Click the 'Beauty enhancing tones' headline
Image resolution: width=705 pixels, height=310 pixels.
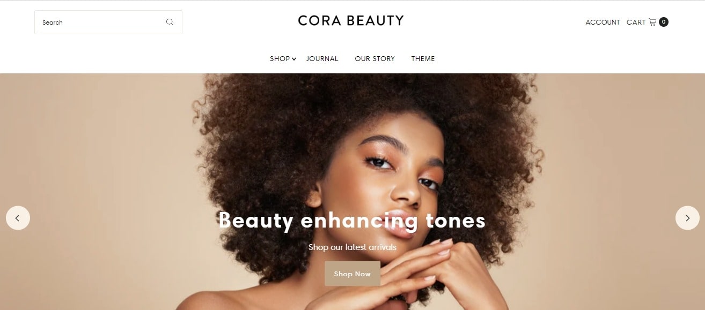(x=352, y=220)
